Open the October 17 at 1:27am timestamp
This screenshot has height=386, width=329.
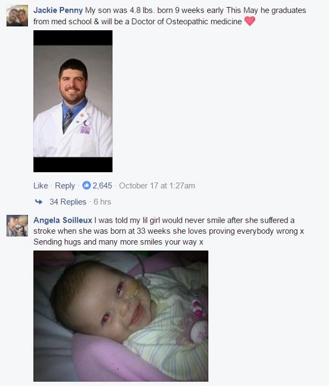(157, 186)
